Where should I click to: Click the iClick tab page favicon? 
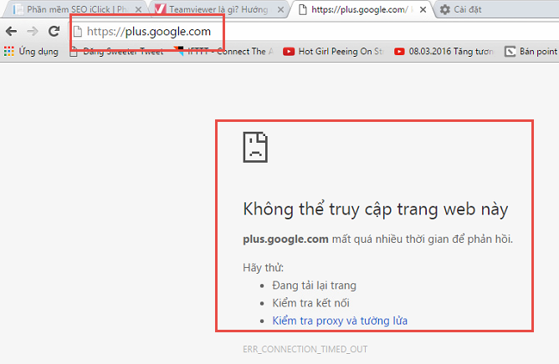pyautogui.click(x=18, y=9)
